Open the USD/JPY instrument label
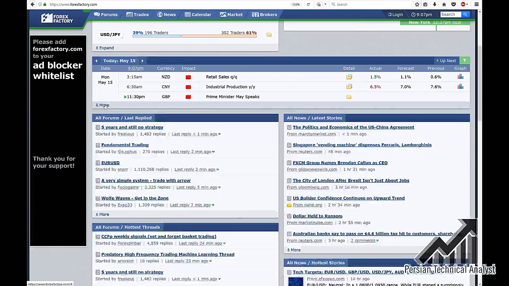 coord(110,35)
